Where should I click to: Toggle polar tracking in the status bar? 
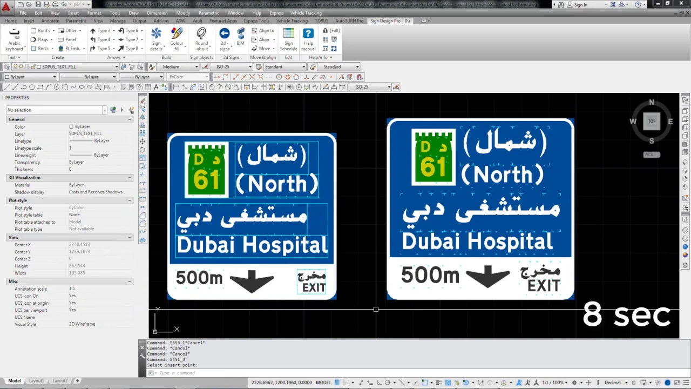click(x=387, y=383)
